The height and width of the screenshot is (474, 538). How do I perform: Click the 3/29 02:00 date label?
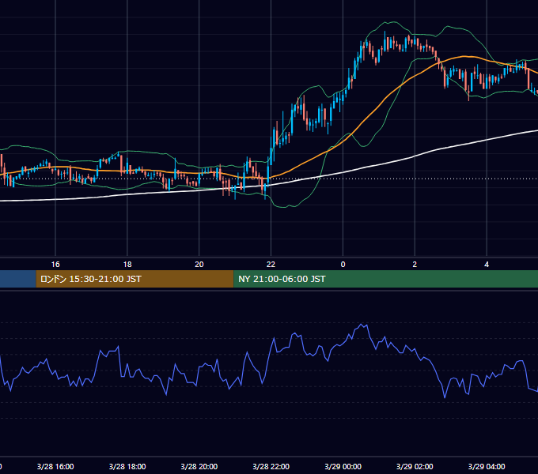pyautogui.click(x=415, y=466)
